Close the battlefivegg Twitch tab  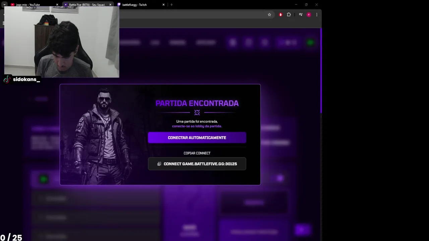(x=164, y=5)
